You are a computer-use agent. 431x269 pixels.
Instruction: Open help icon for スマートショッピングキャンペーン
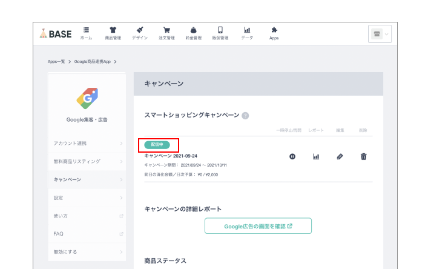(245, 116)
